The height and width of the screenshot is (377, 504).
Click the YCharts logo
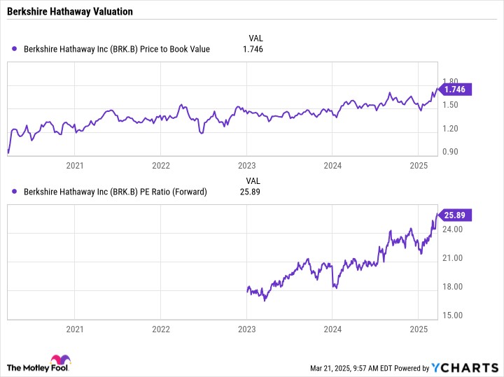coord(465,367)
